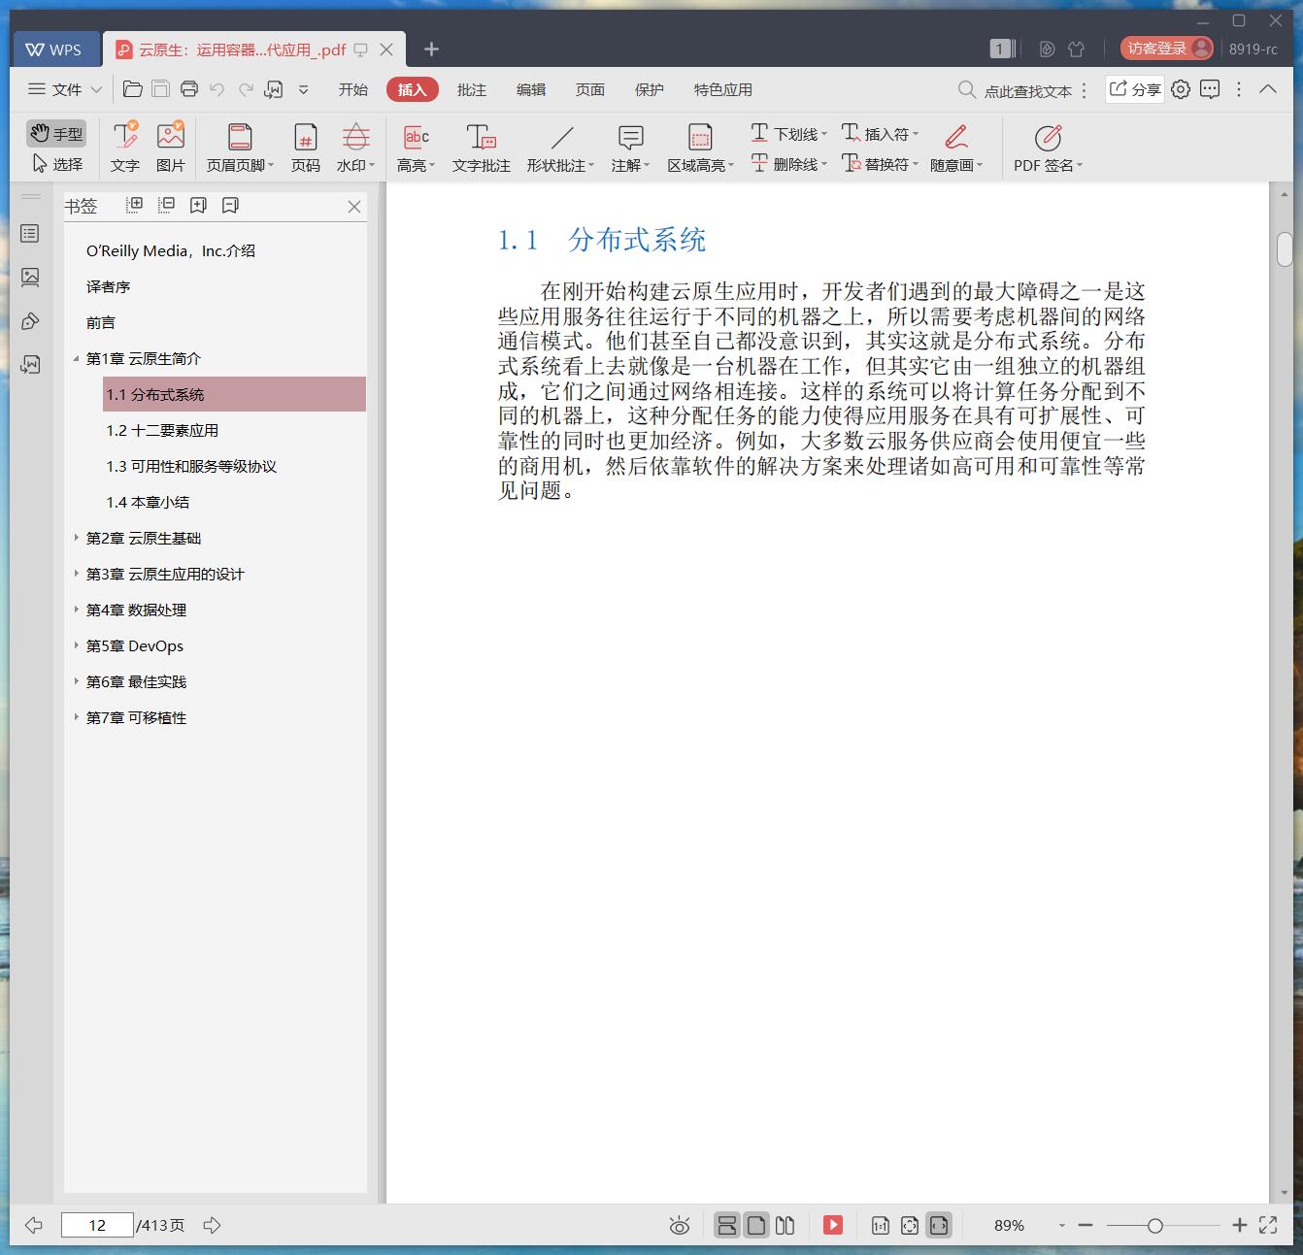This screenshot has width=1303, height=1255.
Task: Expand the 第5章 DevOps chapter
Action: click(x=77, y=645)
